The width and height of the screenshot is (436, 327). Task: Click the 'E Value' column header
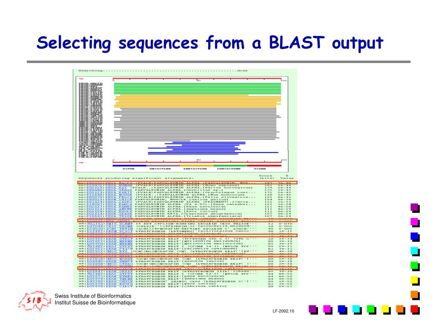287,177
